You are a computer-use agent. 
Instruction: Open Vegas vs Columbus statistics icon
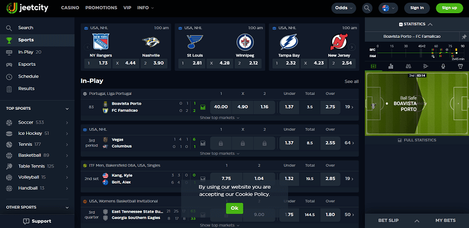tap(203, 143)
